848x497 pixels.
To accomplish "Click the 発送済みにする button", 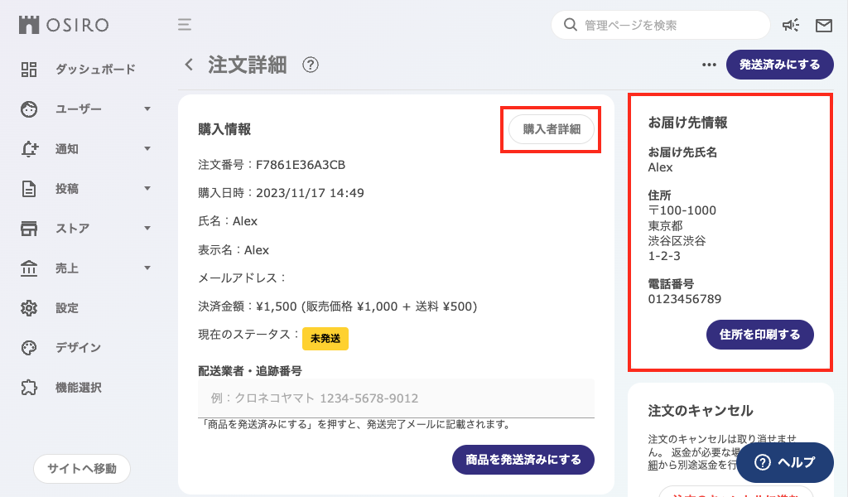I will pyautogui.click(x=779, y=65).
